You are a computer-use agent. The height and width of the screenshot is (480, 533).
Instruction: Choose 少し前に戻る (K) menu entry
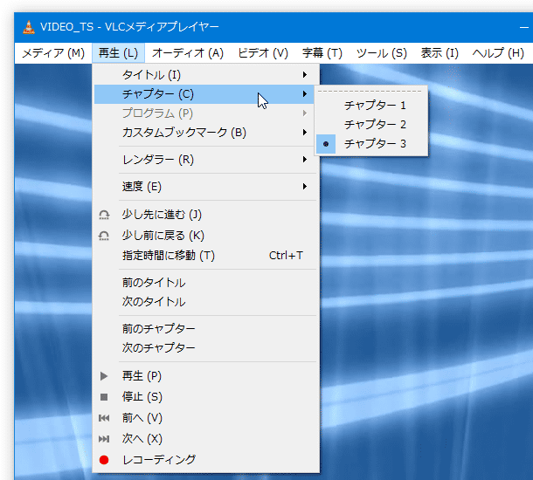pos(205,236)
